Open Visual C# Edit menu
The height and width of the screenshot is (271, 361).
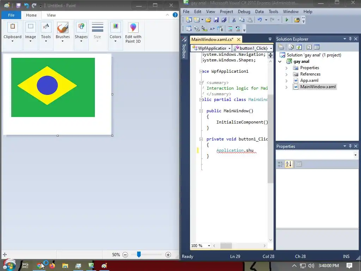click(x=197, y=12)
